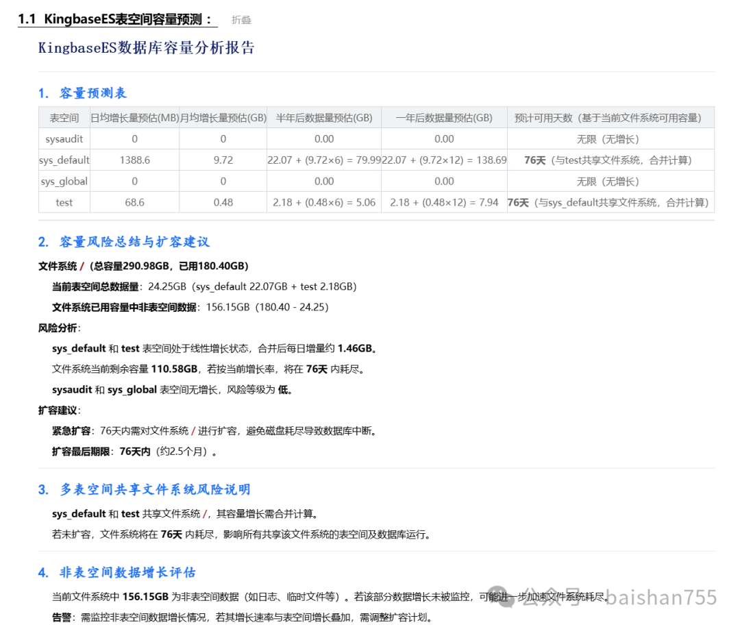Click the 半年后数据量预估(GB) column header
This screenshot has height=627, width=740.
pos(324,118)
